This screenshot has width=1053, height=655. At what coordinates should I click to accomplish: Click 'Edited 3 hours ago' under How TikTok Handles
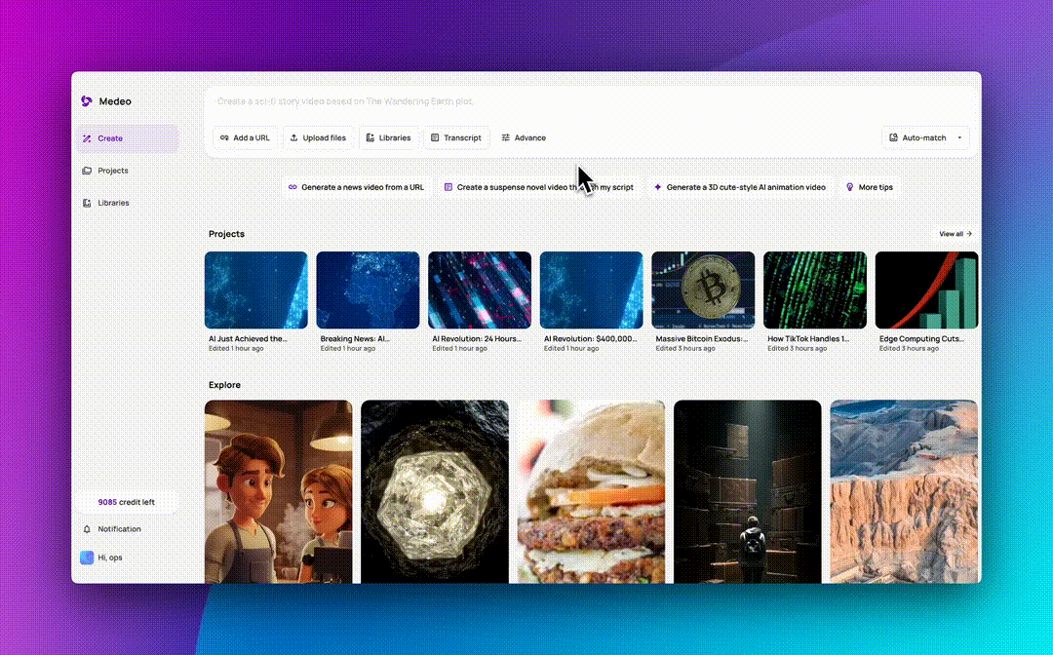click(x=798, y=349)
